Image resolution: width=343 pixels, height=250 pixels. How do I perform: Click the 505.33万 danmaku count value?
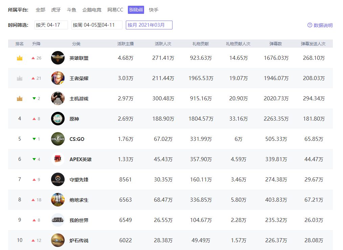tap(276, 139)
